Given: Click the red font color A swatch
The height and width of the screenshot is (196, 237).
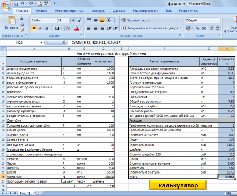Looking at the screenshot, I should point(77,28).
